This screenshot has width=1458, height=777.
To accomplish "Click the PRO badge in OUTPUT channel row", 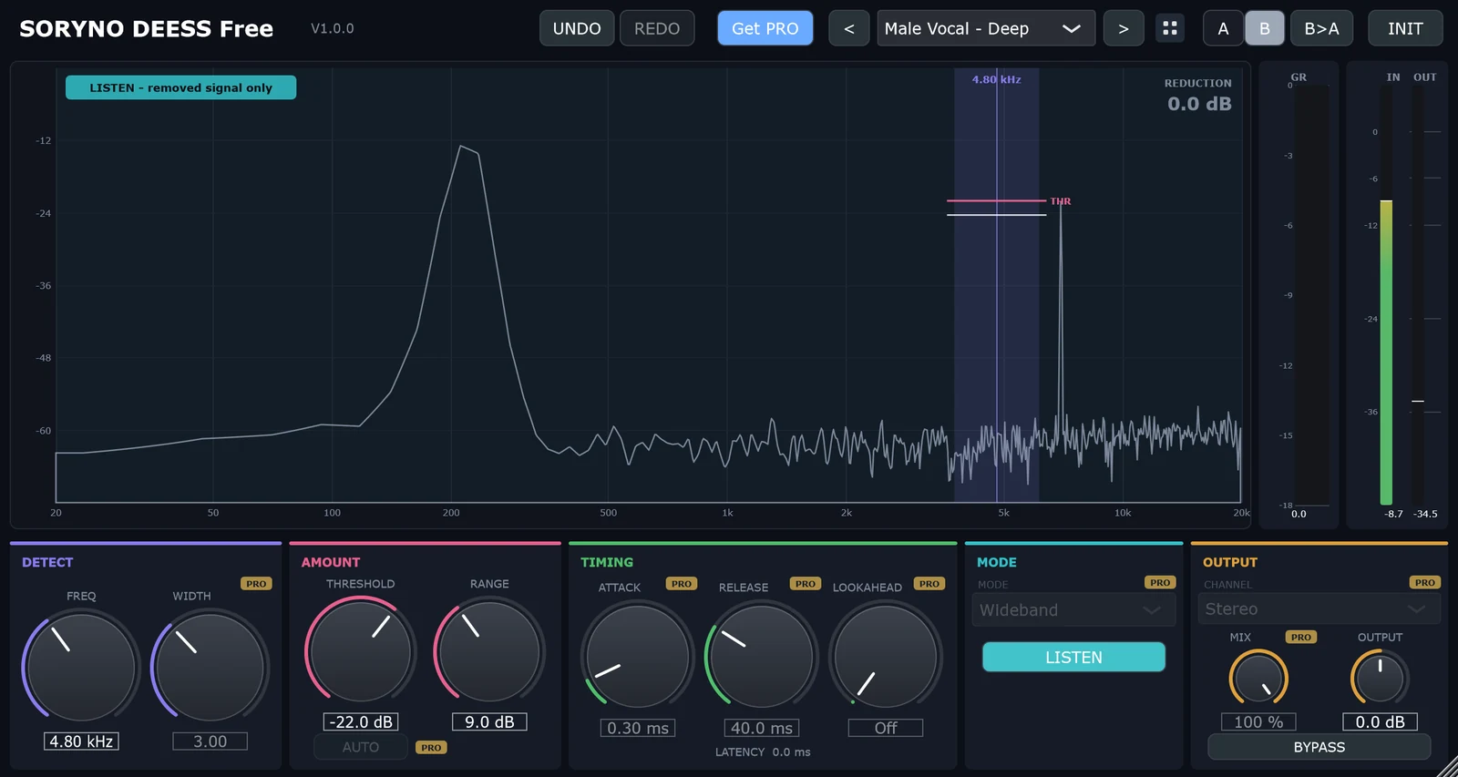I will point(1425,582).
